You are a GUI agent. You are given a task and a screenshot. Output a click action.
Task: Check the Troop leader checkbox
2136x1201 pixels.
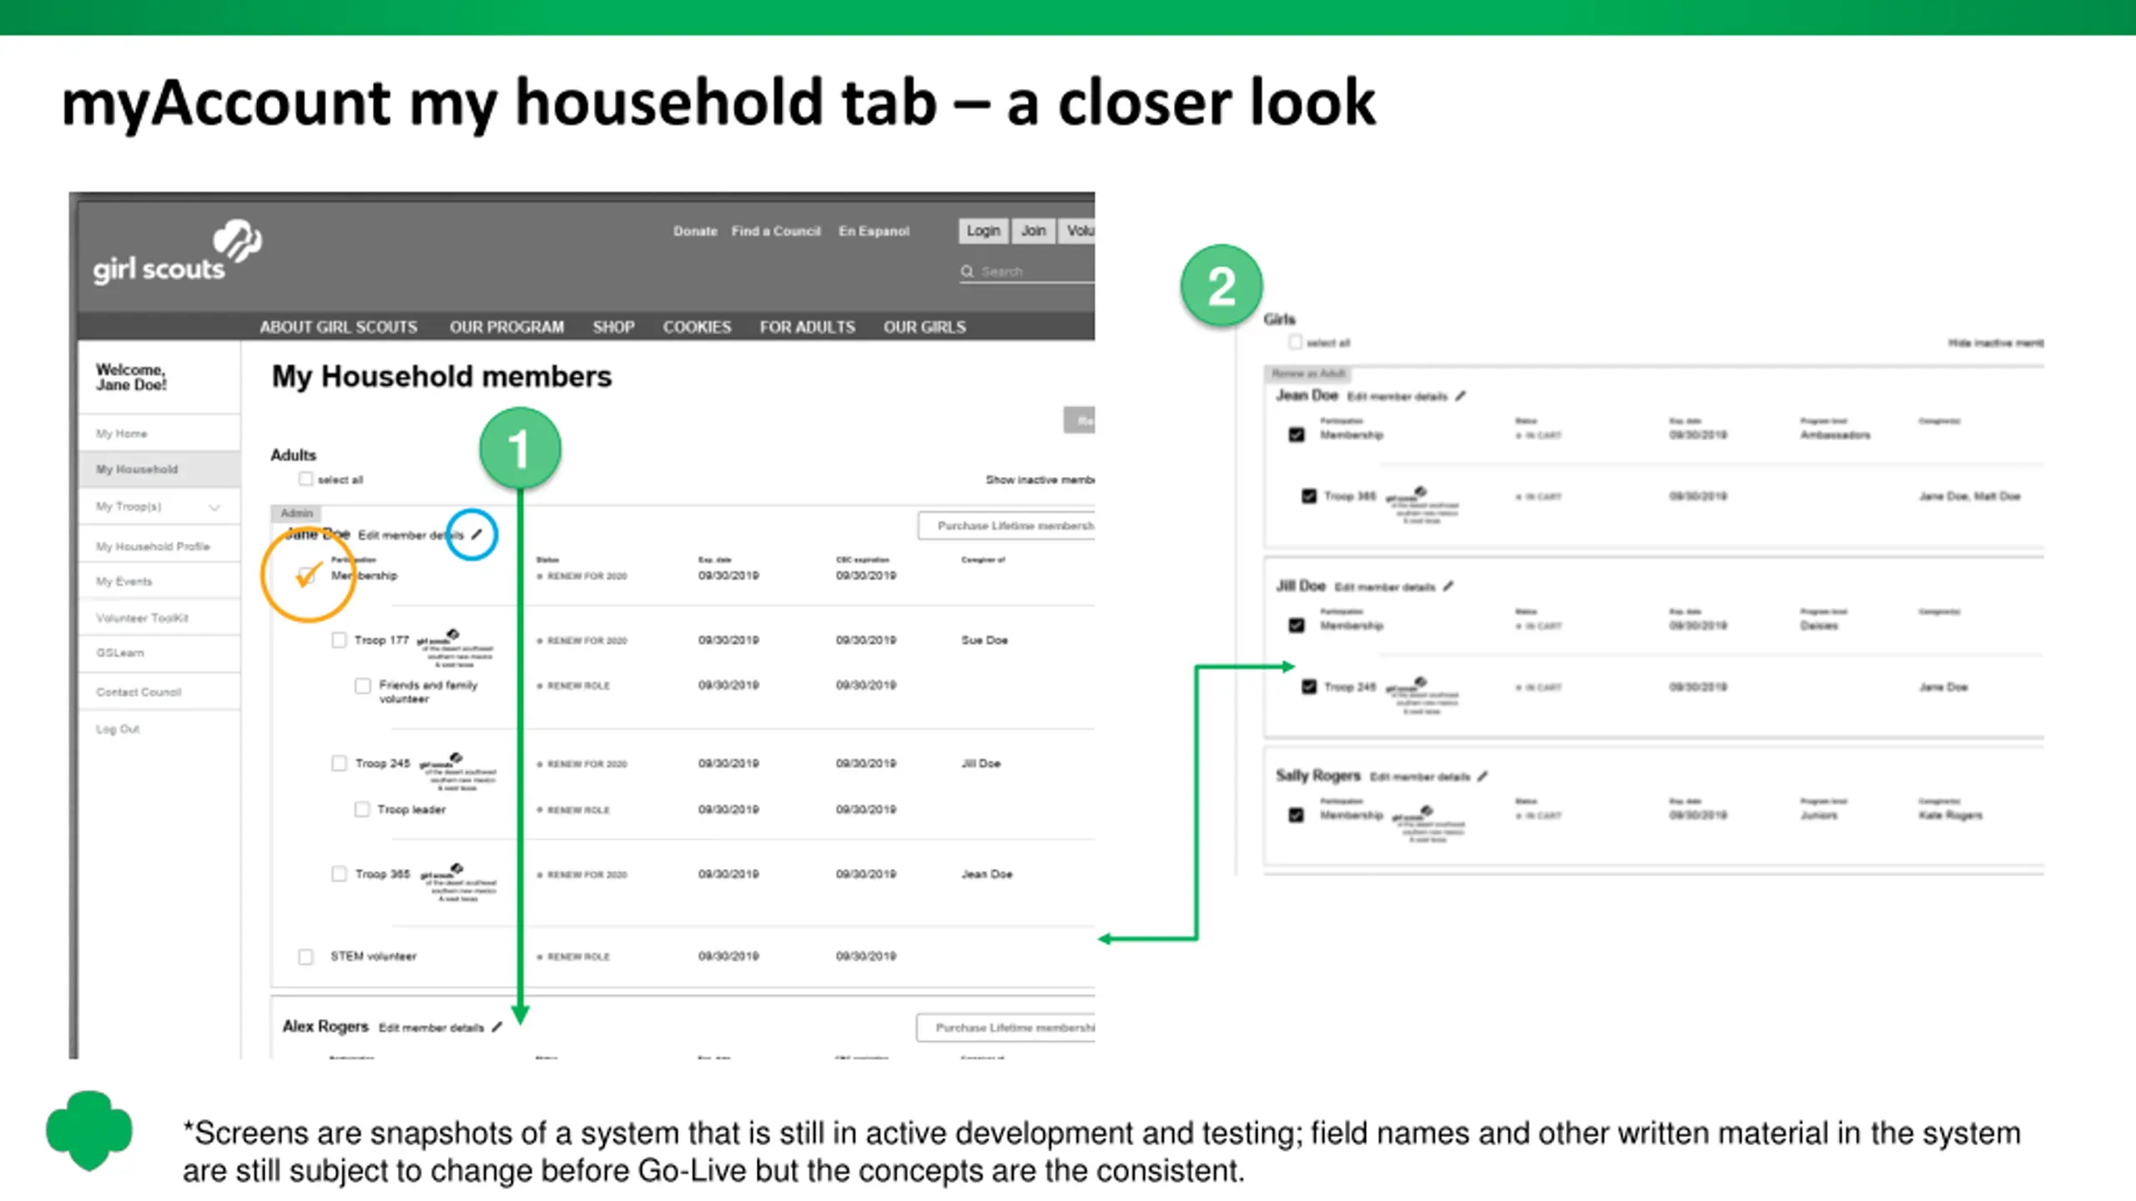pyautogui.click(x=362, y=809)
